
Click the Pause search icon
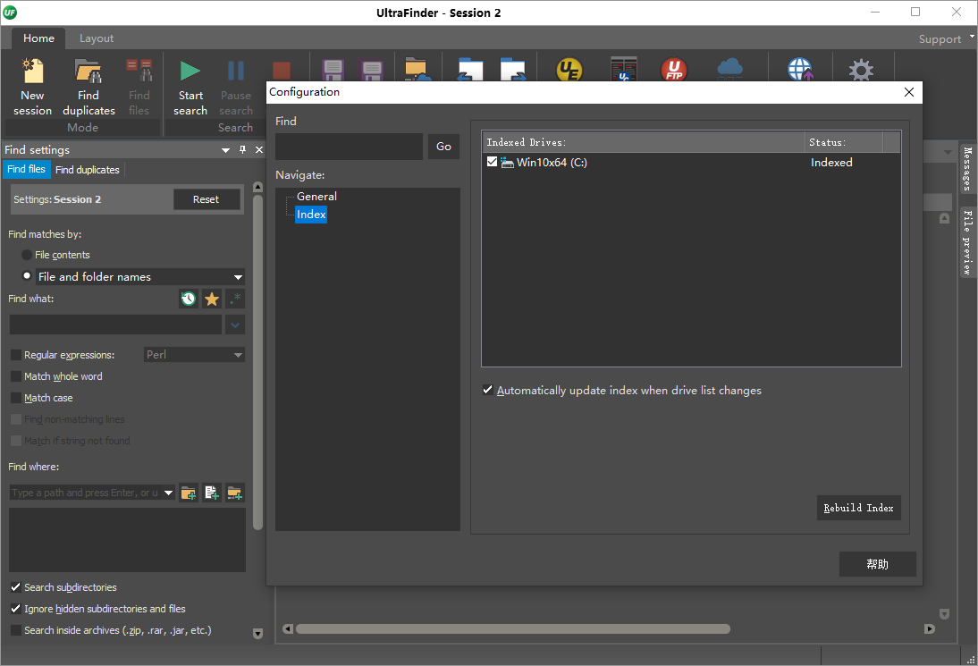click(x=236, y=72)
